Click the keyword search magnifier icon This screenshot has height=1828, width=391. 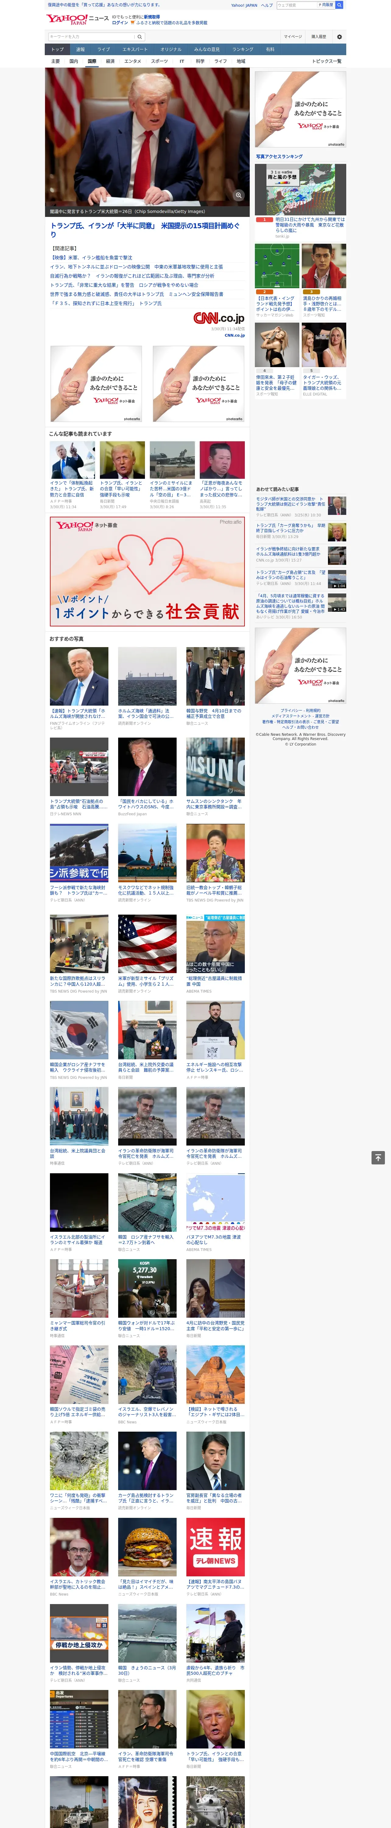coord(140,36)
